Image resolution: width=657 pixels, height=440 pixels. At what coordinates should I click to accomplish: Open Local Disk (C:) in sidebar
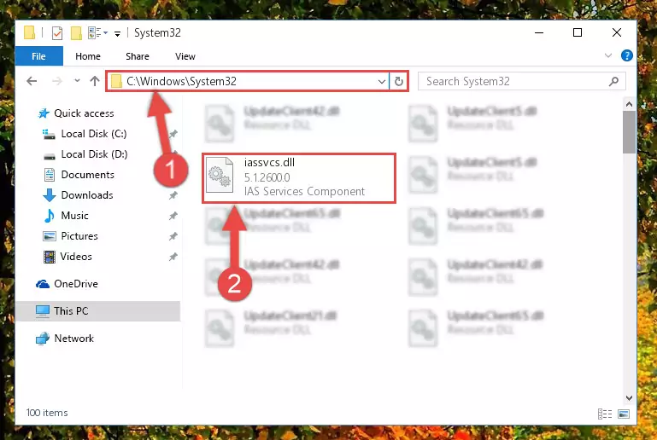coord(94,134)
